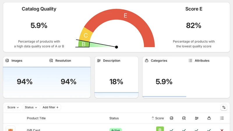The height and width of the screenshot is (131, 233).
Task: Click the Product Title column header
Action: pos(36,118)
